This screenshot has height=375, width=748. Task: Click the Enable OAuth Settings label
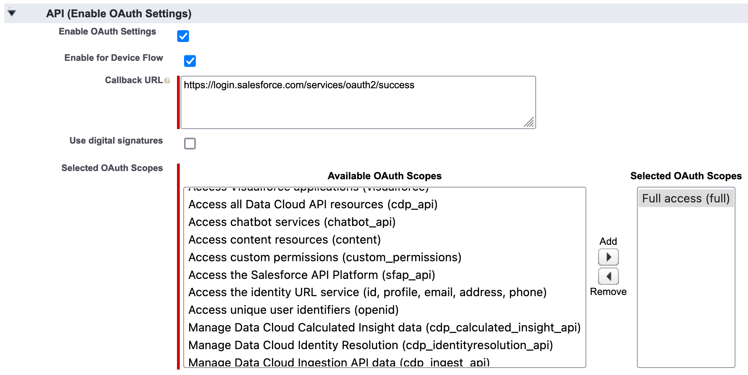107,31
